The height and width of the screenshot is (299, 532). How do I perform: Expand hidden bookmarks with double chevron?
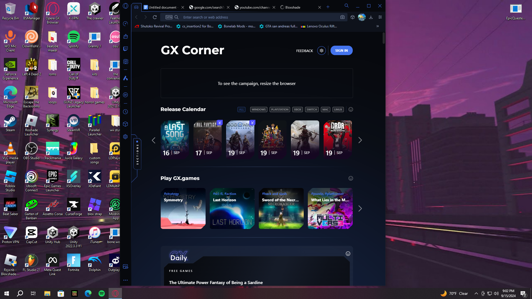coord(377,26)
